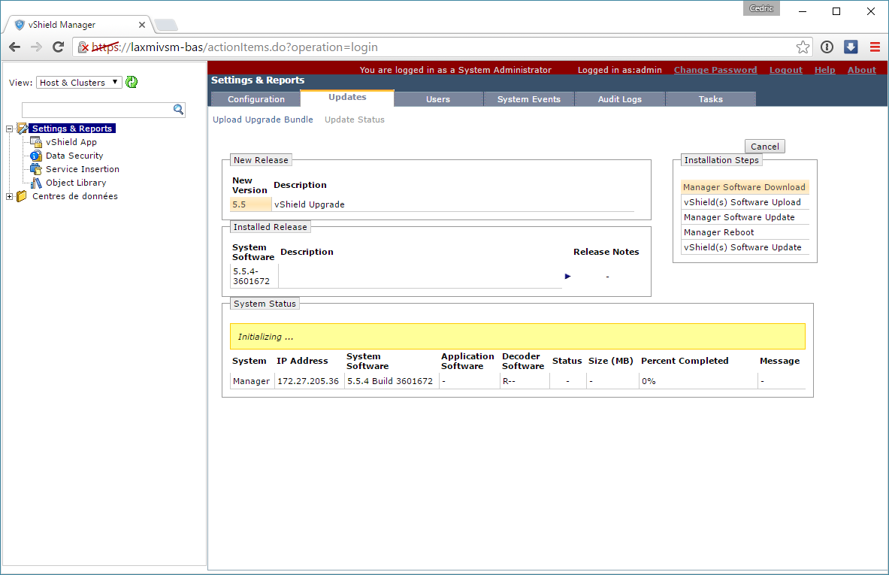The height and width of the screenshot is (575, 889).
Task: Click the browser address bar URL
Action: pyautogui.click(x=234, y=47)
